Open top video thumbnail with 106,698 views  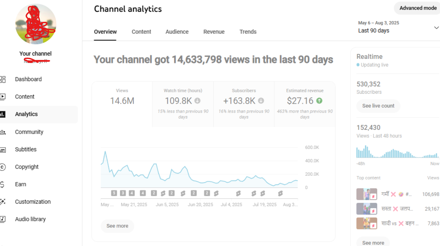coord(366,194)
